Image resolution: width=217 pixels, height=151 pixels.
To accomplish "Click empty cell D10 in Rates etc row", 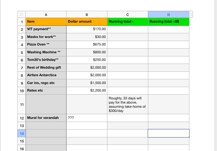I will click(x=169, y=91).
